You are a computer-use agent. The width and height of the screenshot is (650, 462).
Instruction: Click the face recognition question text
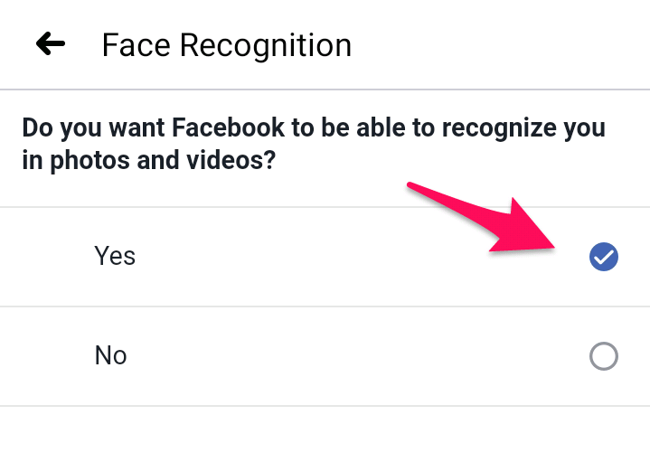pos(313,145)
